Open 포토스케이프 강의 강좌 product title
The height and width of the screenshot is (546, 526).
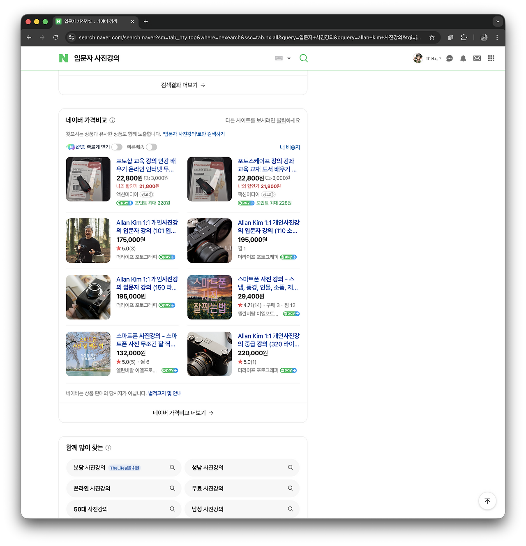pos(267,165)
